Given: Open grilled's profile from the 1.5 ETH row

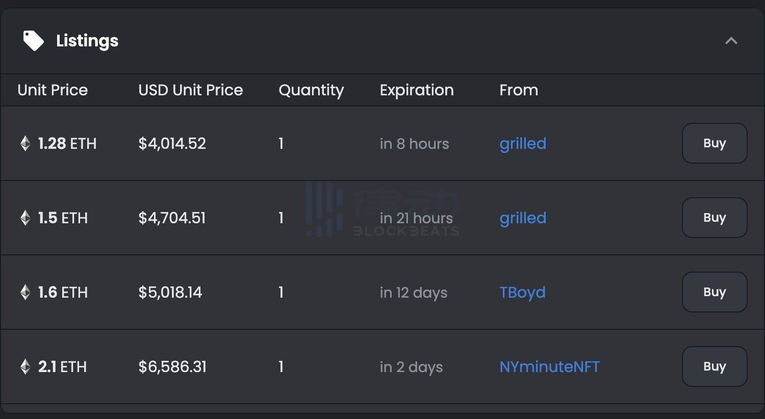Looking at the screenshot, I should coord(522,218).
